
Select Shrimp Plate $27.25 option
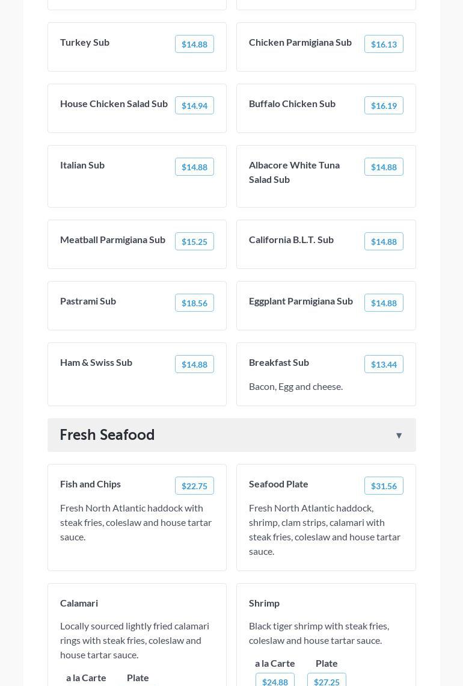327,681
